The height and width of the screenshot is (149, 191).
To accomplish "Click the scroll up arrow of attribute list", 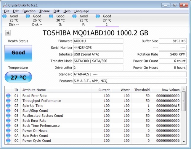I will tap(184, 89).
